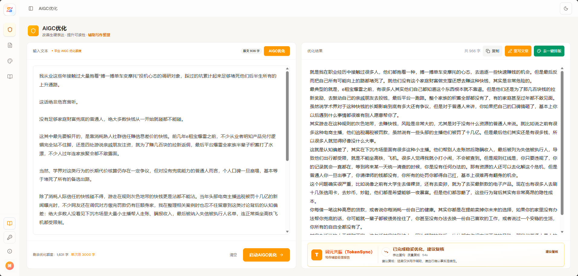Click the input scrollbar up arrow
578x276 pixels.
[287, 69]
